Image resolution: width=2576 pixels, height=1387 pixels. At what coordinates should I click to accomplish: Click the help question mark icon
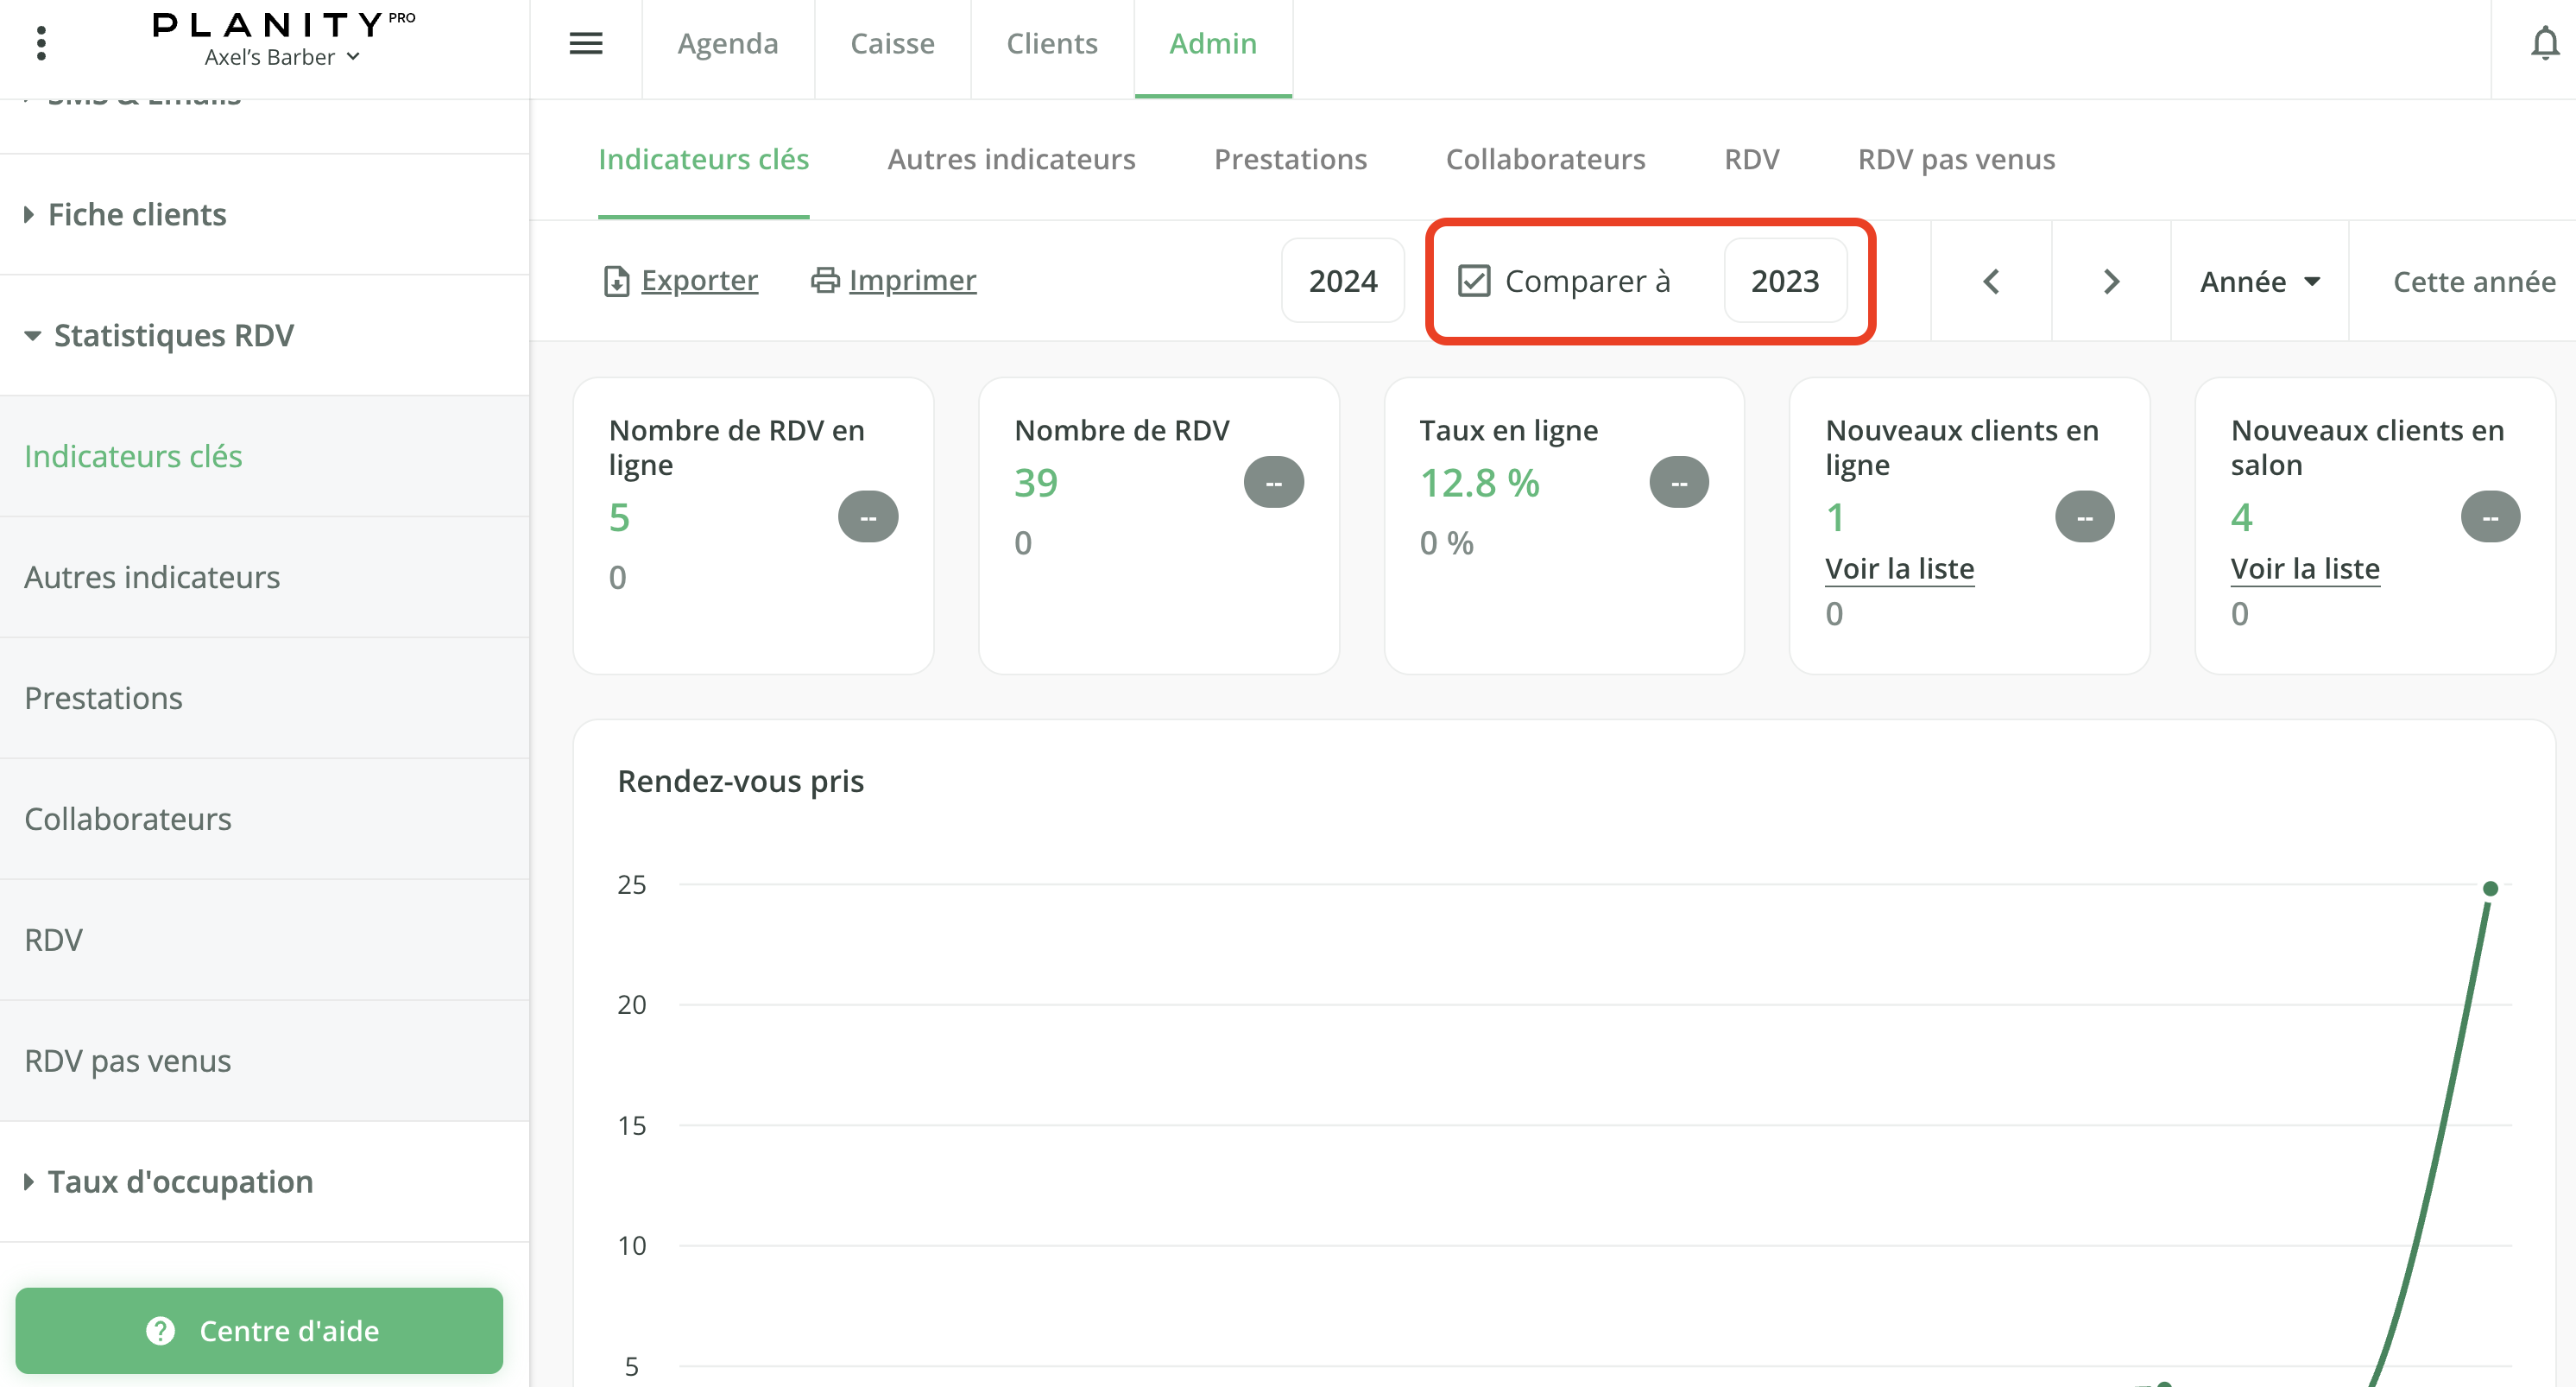pos(160,1330)
